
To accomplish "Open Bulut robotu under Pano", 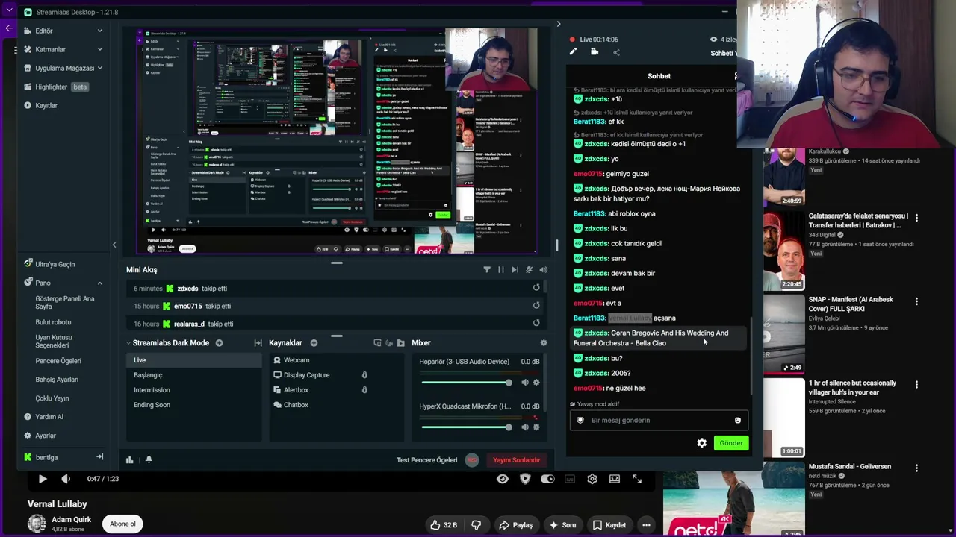I will (x=53, y=322).
